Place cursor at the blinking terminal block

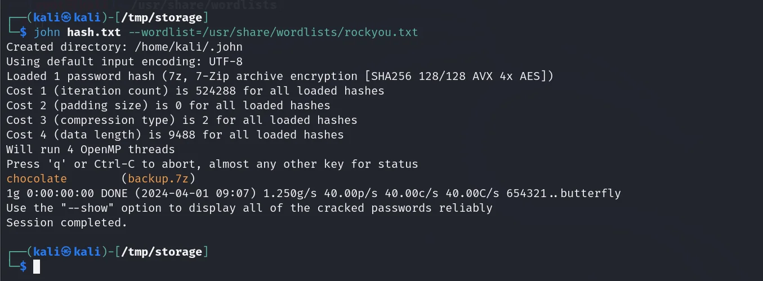pos(37,266)
